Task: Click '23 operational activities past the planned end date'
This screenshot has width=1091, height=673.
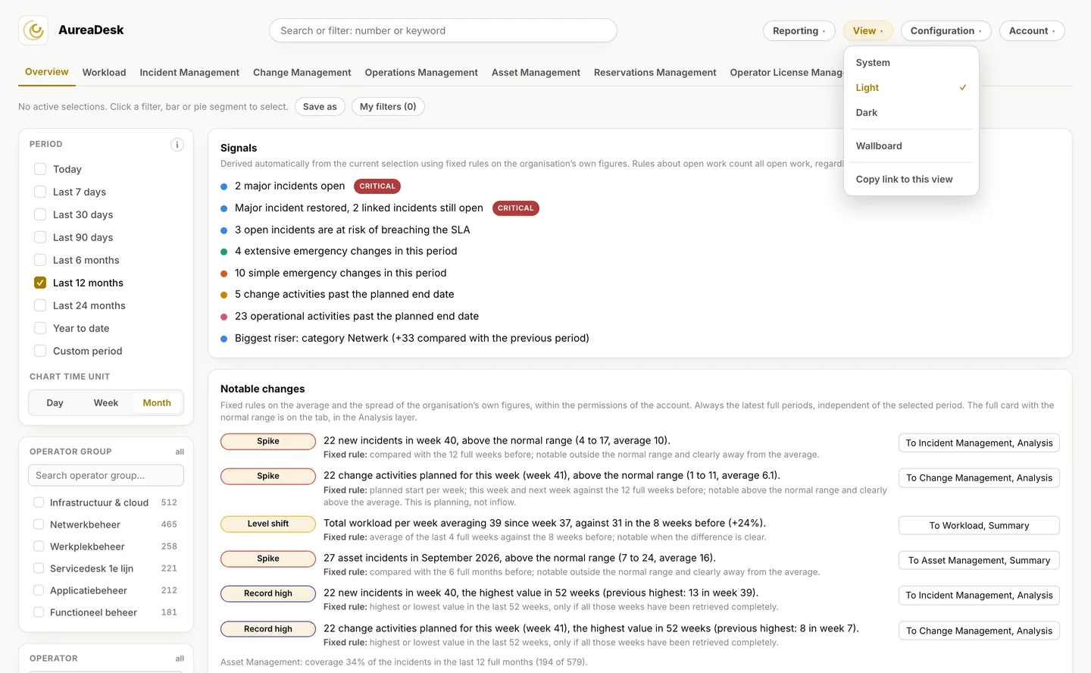Action: pyautogui.click(x=357, y=317)
